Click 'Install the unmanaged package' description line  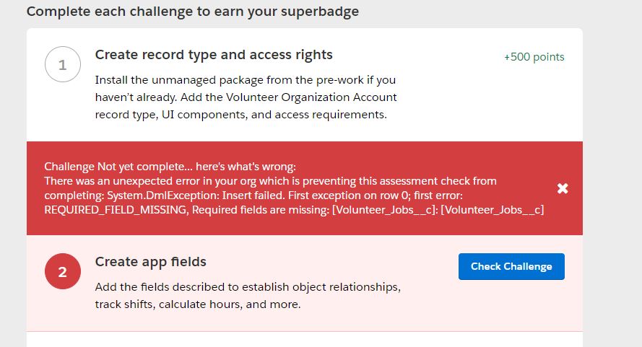coord(245,80)
